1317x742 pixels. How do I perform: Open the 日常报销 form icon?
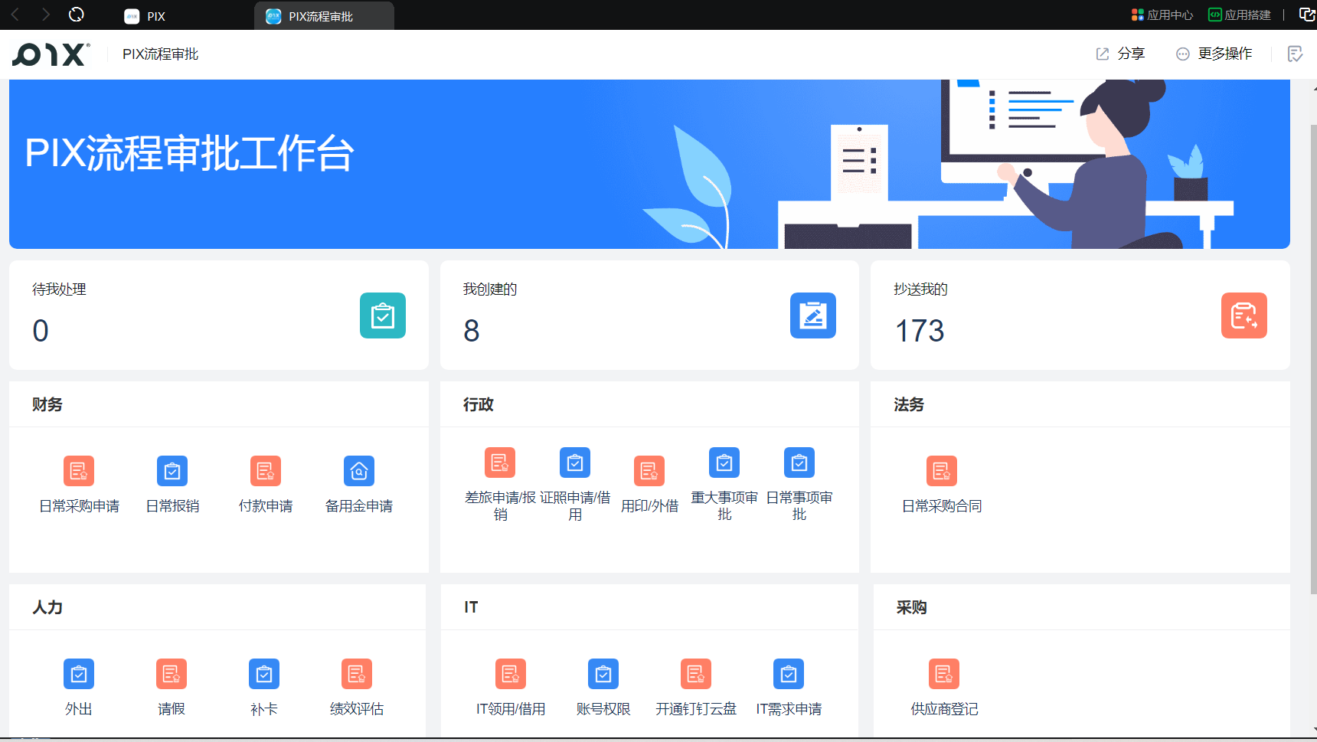(172, 471)
